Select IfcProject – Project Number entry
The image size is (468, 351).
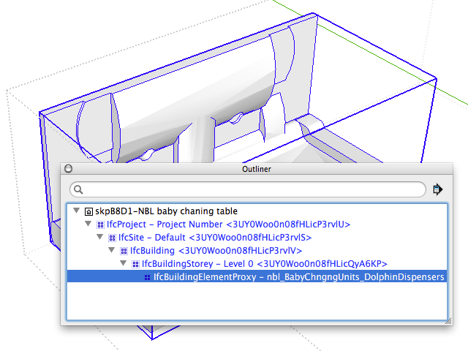coord(228,224)
